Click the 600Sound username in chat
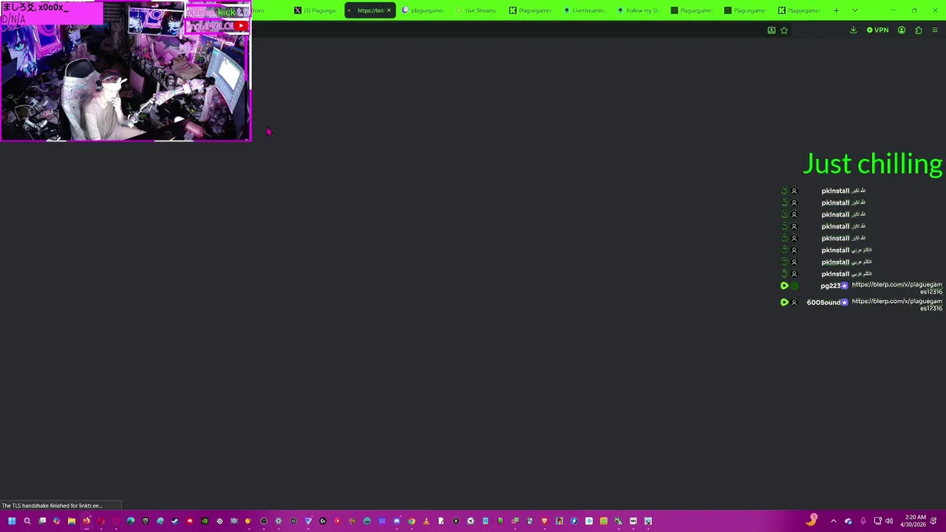The width and height of the screenshot is (946, 532). pos(823,302)
